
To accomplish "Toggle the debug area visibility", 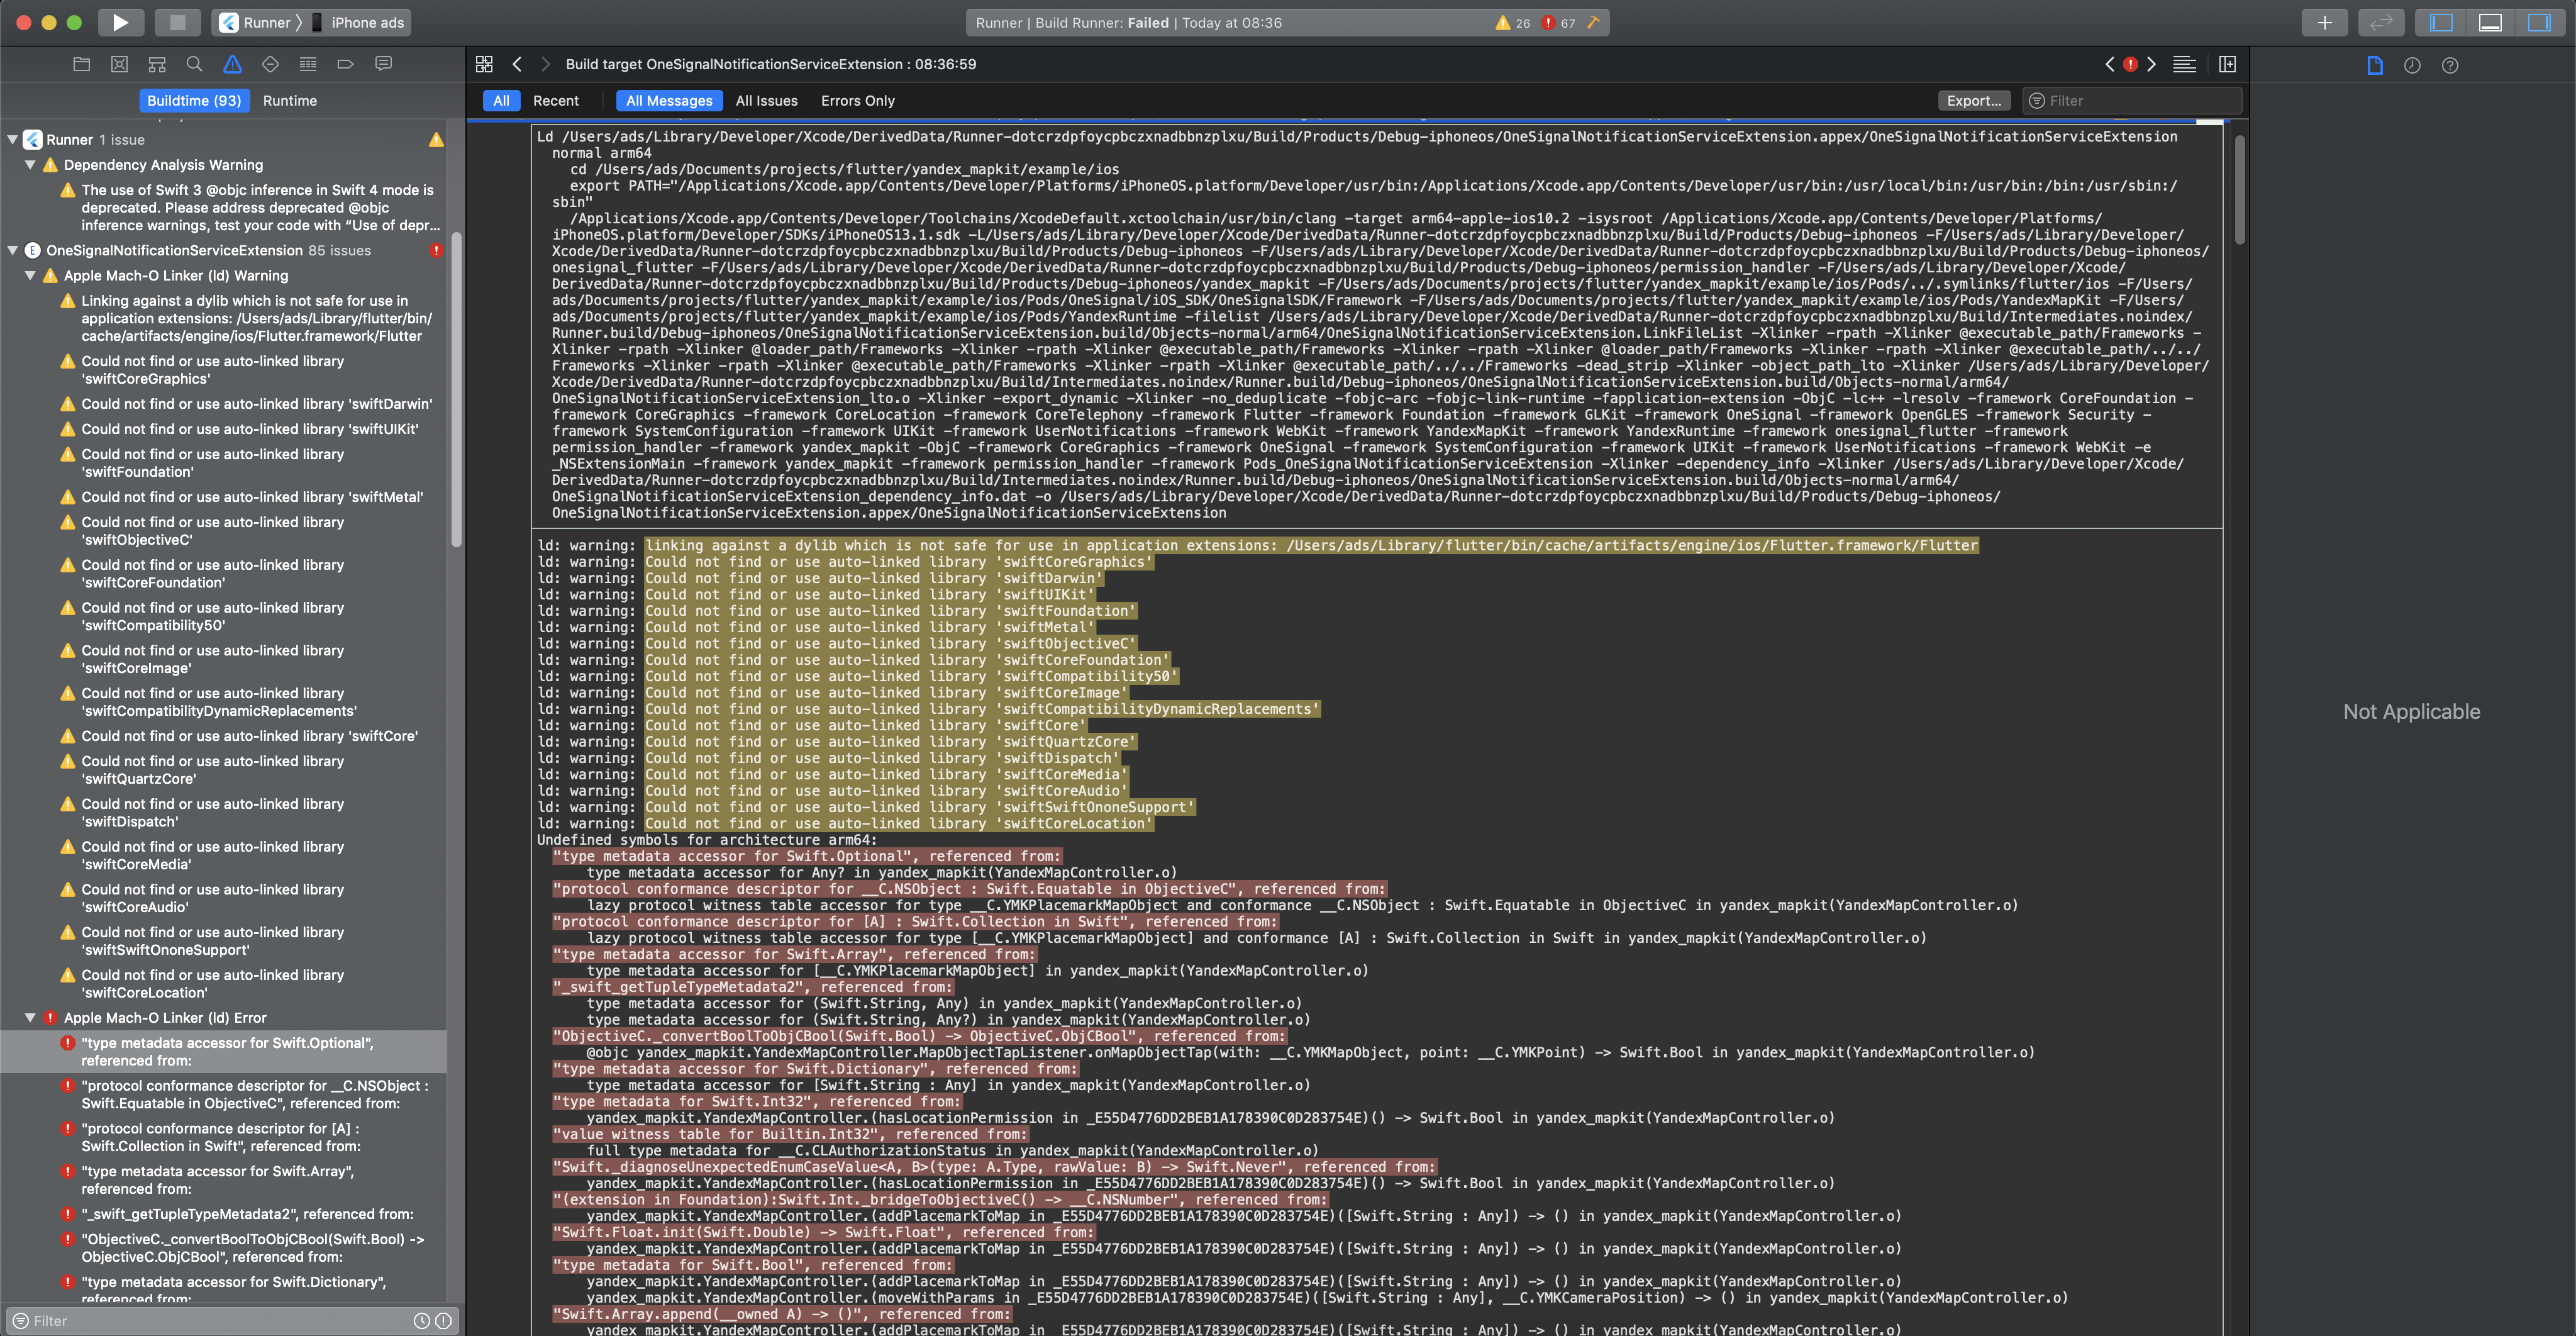I will pos(2490,22).
